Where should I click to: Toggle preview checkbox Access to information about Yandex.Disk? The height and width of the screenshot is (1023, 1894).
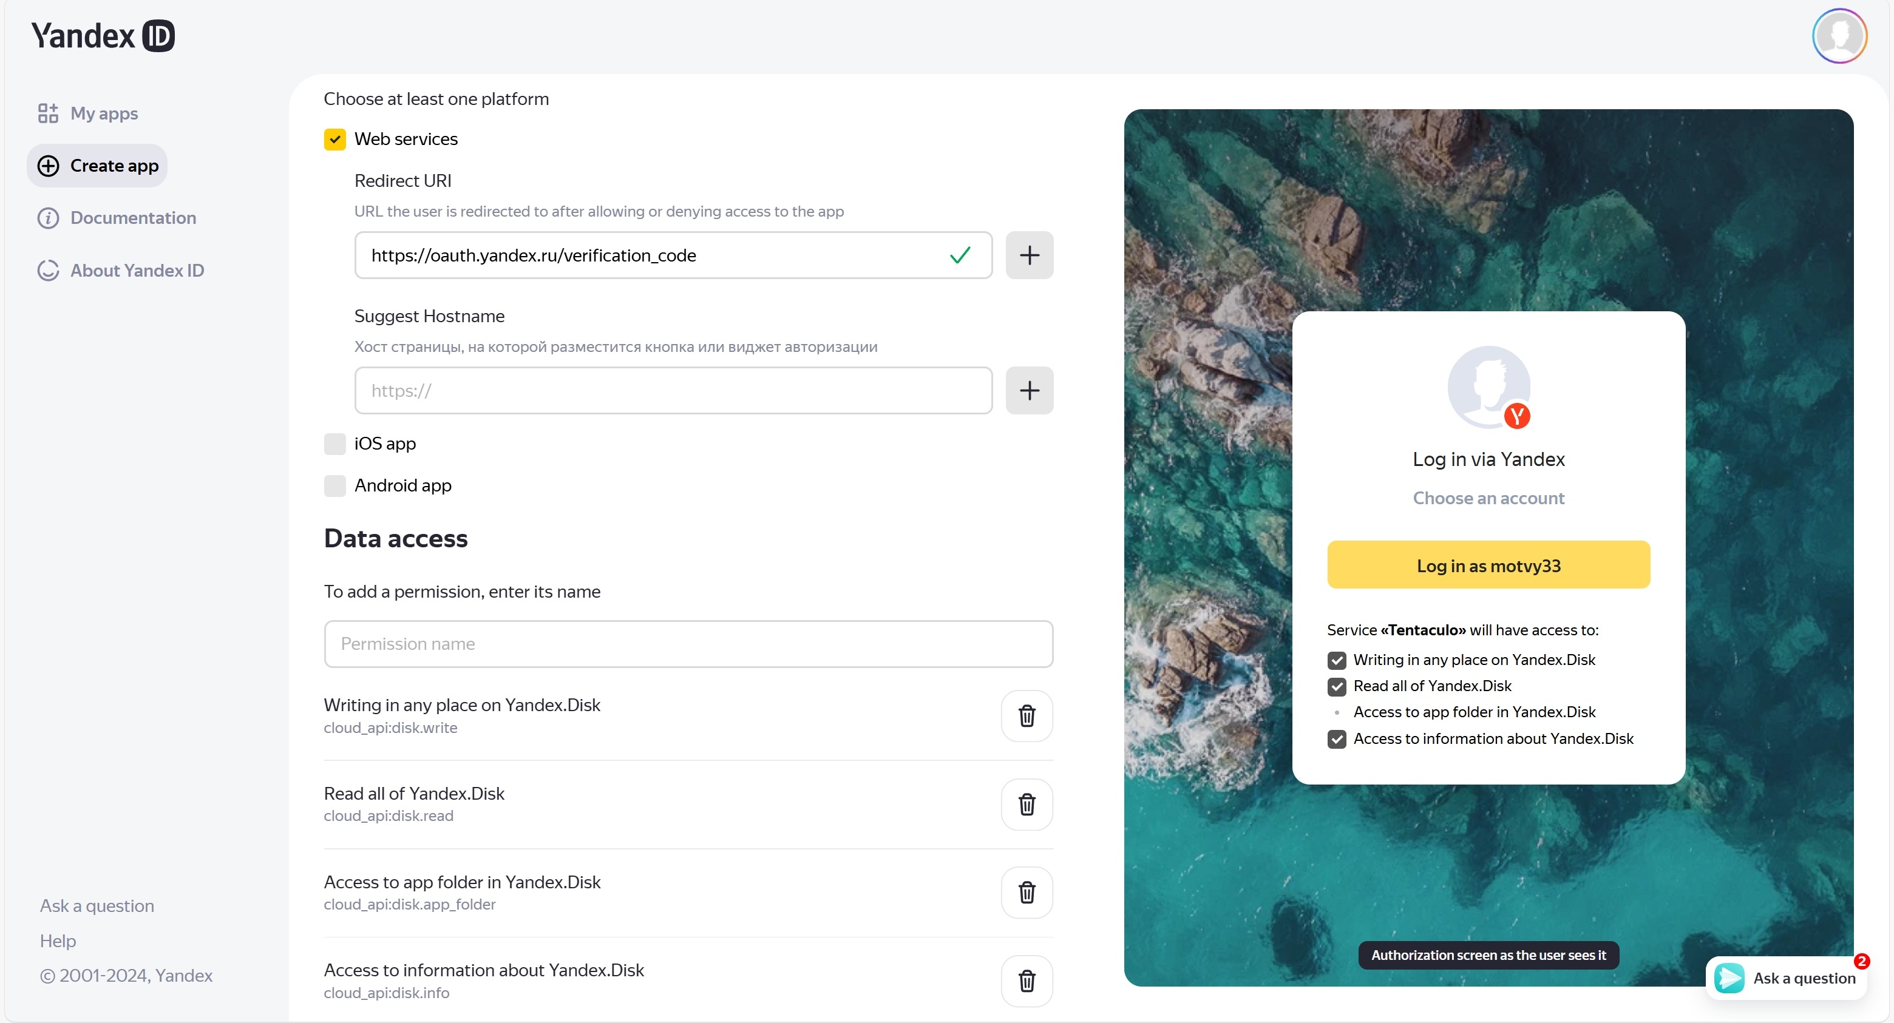[1337, 738]
